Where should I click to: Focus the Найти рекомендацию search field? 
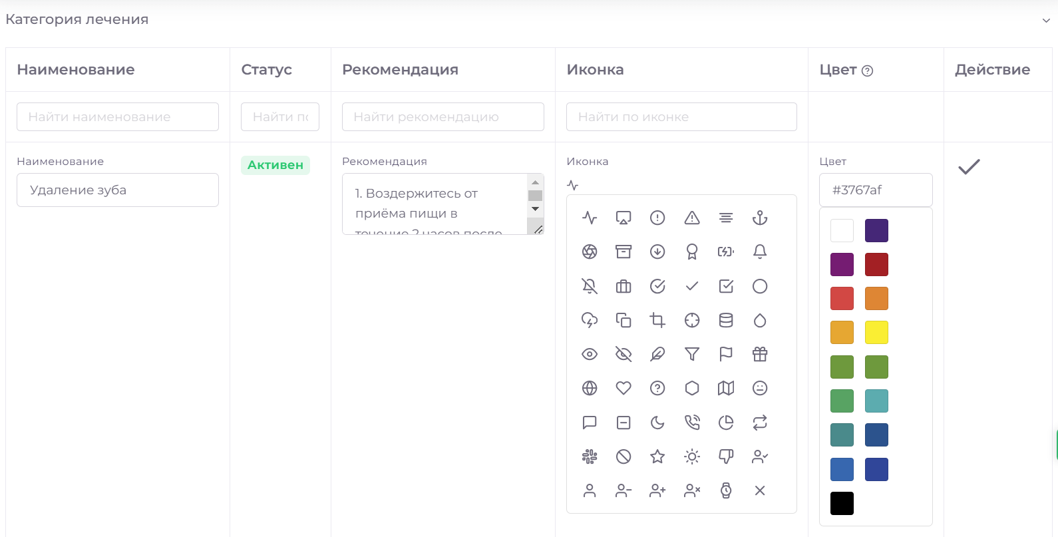click(443, 116)
